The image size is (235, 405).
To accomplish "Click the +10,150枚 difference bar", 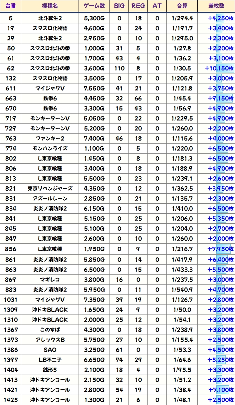I will click(219, 68).
